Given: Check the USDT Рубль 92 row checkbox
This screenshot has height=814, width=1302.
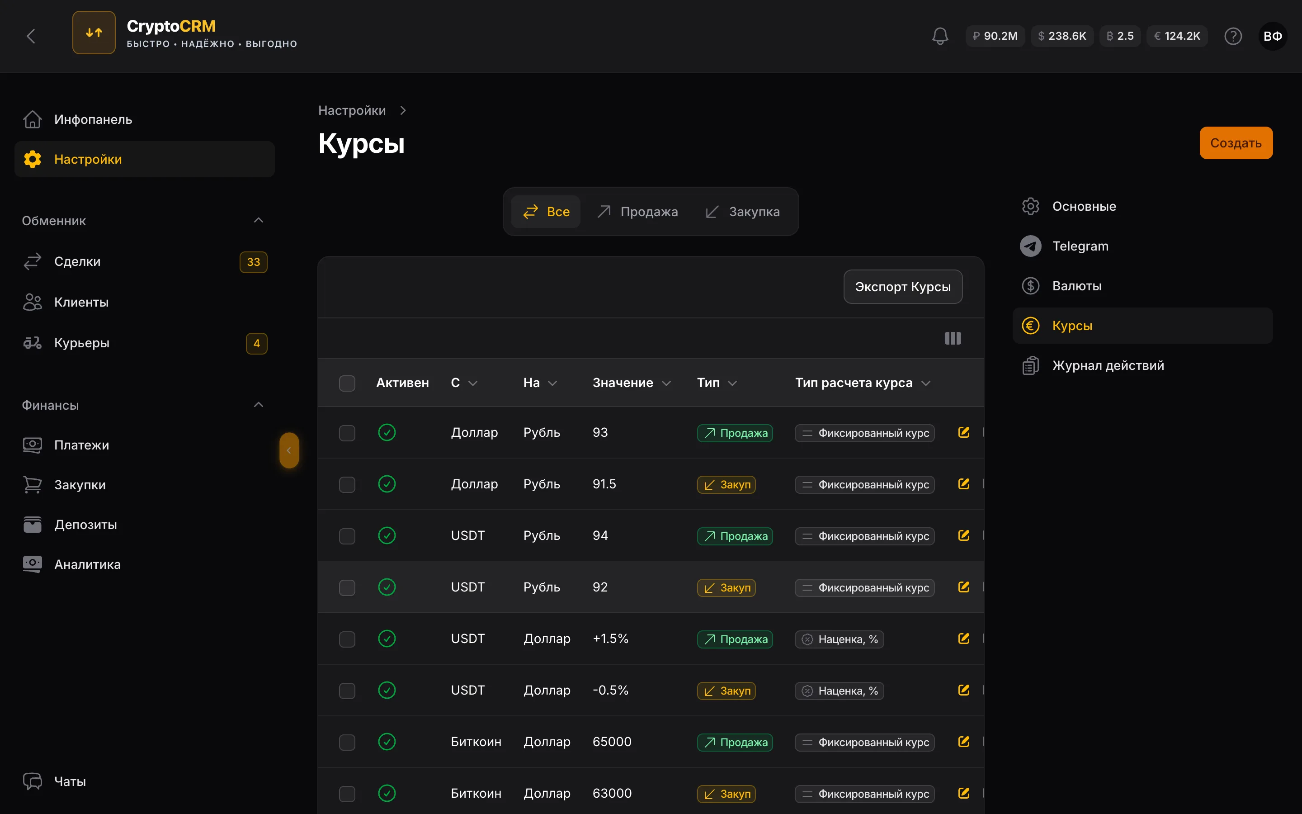Looking at the screenshot, I should point(347,587).
